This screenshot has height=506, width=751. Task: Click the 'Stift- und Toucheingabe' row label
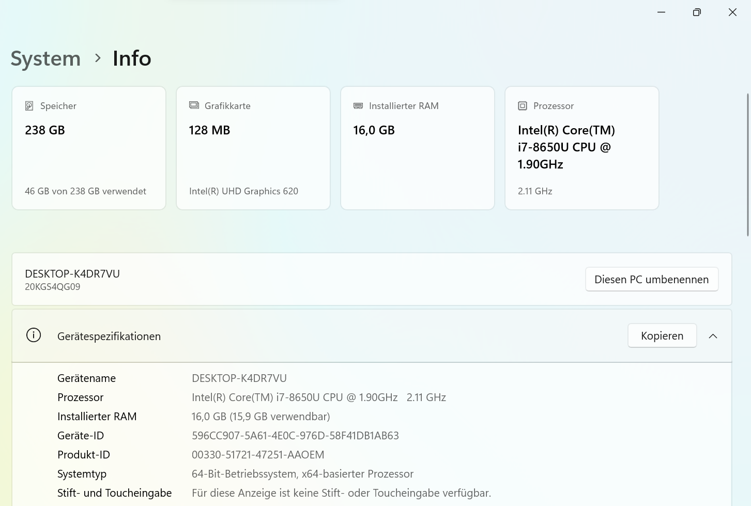tap(114, 493)
